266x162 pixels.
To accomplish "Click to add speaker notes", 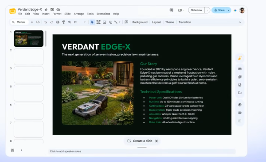I will (142, 151).
